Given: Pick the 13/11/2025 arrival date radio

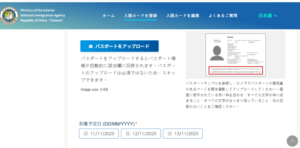Looking at the screenshot, I should click(x=183, y=134).
